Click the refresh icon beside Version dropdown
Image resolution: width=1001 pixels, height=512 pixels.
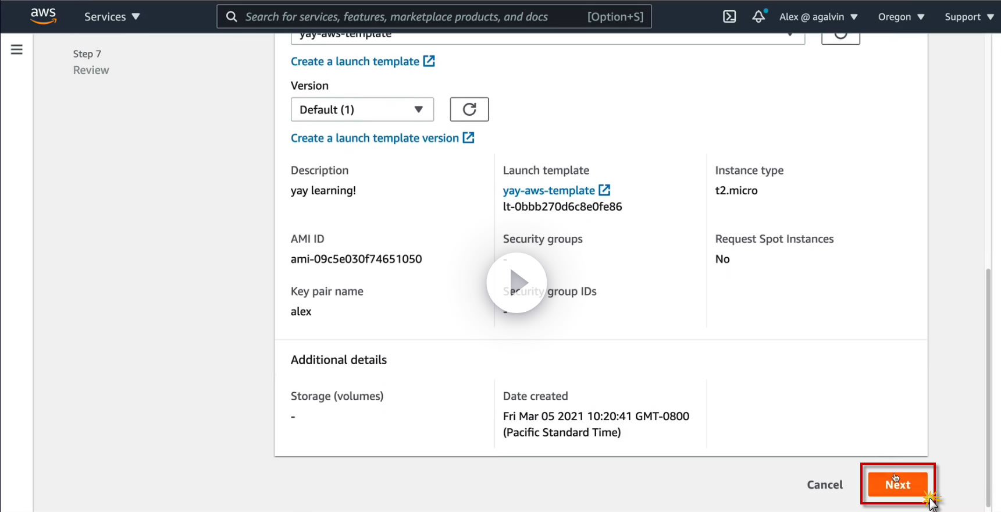pos(469,109)
